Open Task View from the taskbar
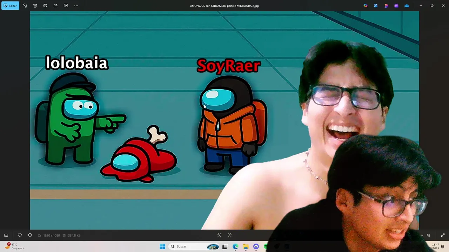Image resolution: width=449 pixels, height=252 pixels. pos(225,246)
